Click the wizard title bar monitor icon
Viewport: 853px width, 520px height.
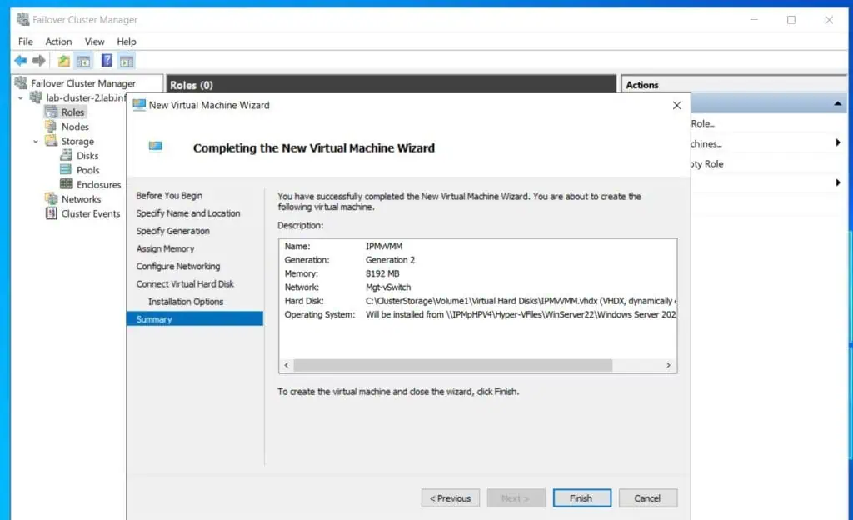[139, 105]
